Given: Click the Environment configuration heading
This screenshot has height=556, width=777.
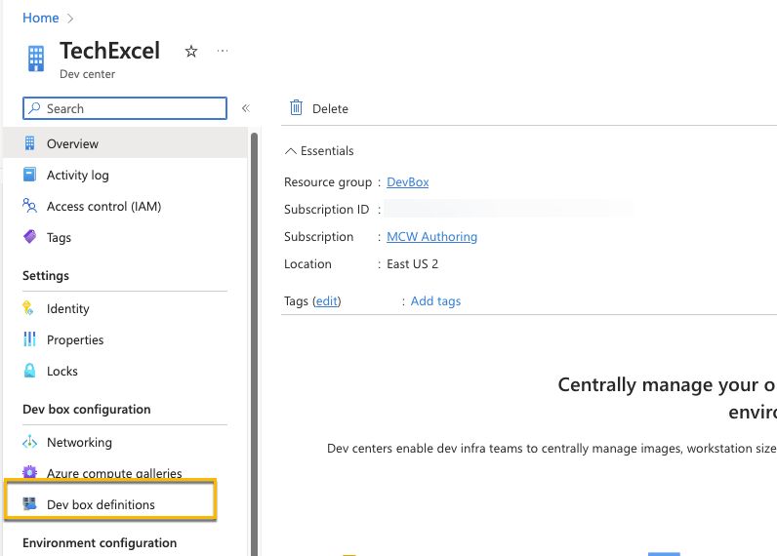Looking at the screenshot, I should click(x=100, y=543).
